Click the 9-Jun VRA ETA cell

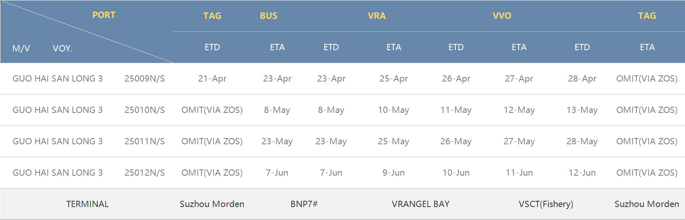(x=393, y=173)
